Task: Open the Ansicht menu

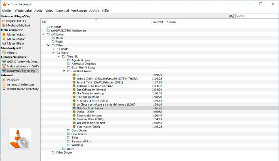Action: (94, 10)
